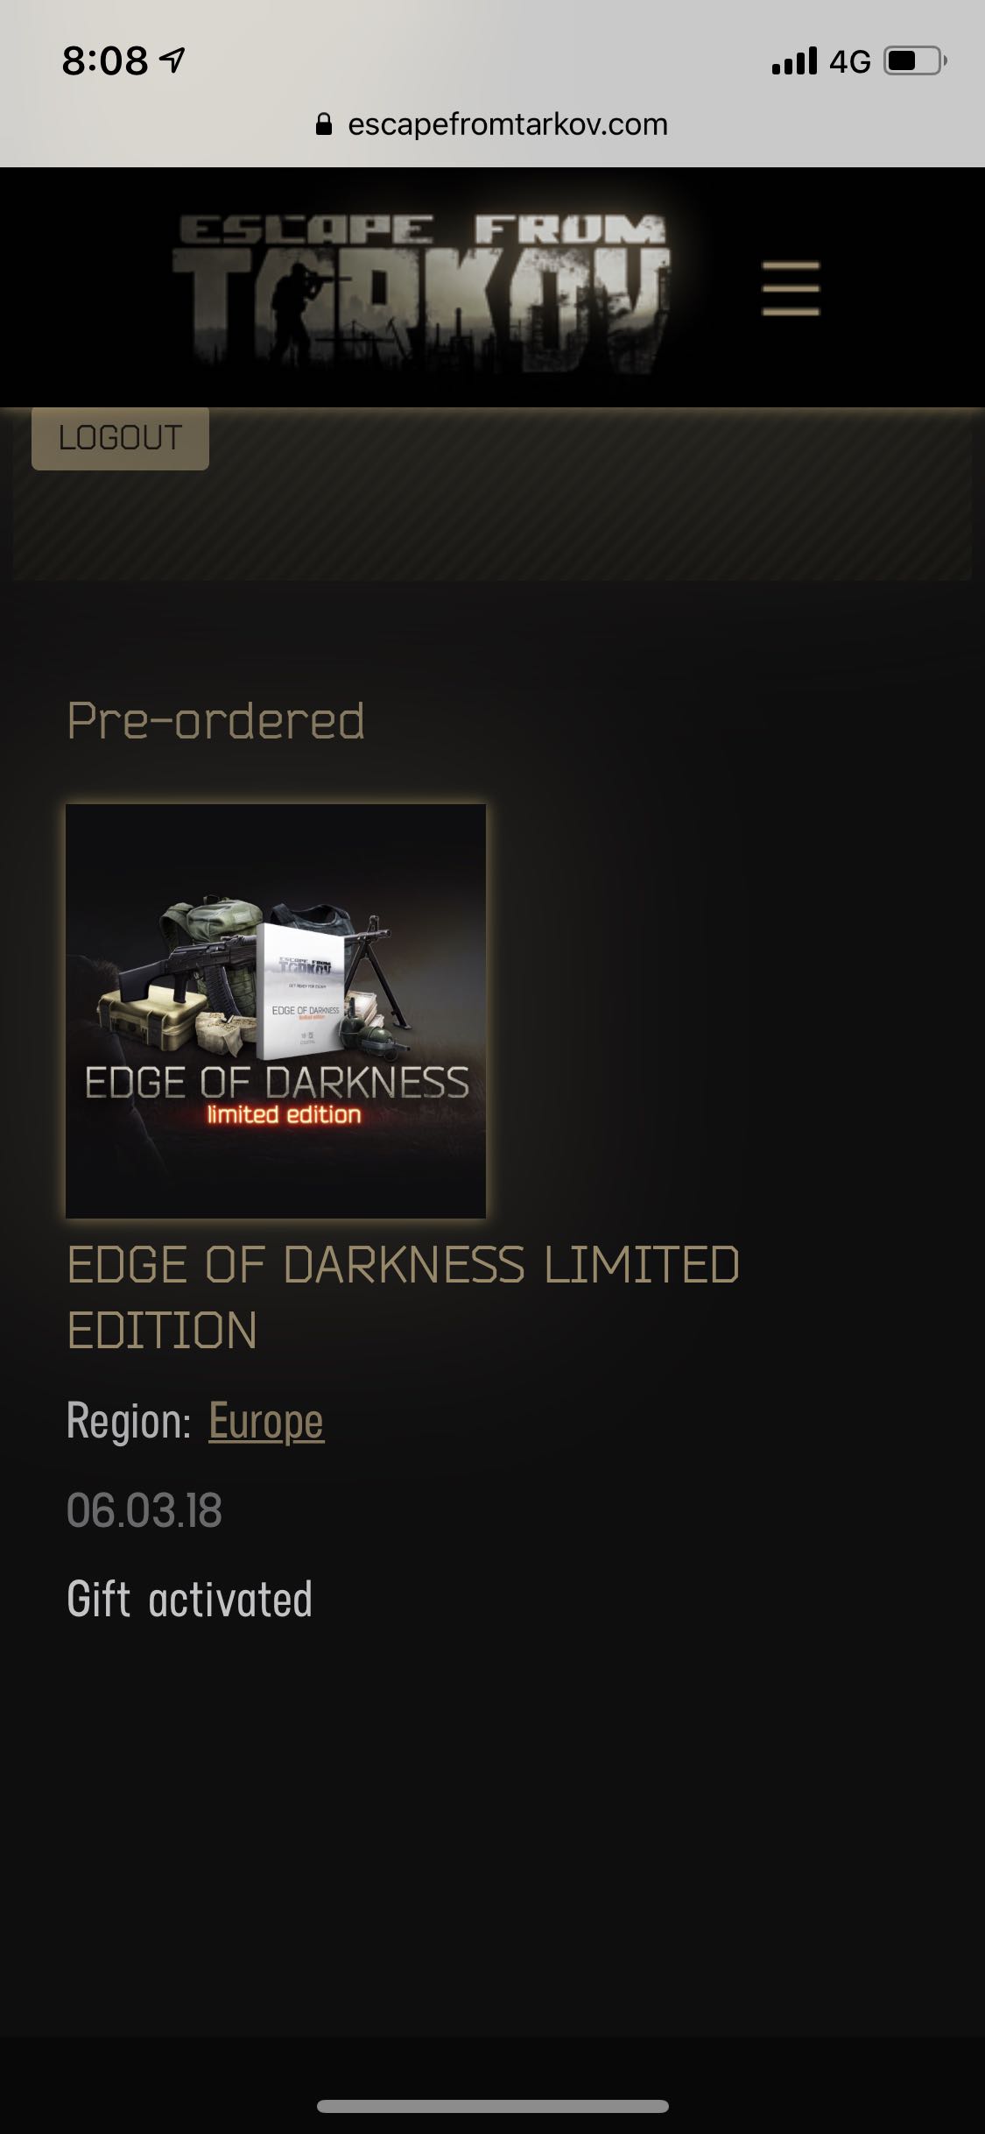Tap the cellular signal bars

(x=794, y=60)
